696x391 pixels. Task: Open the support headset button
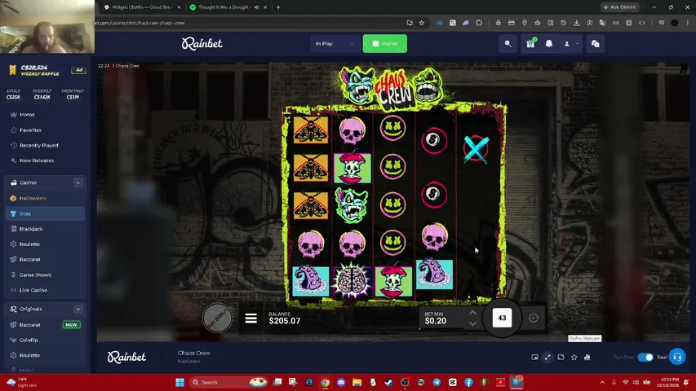pos(677,357)
